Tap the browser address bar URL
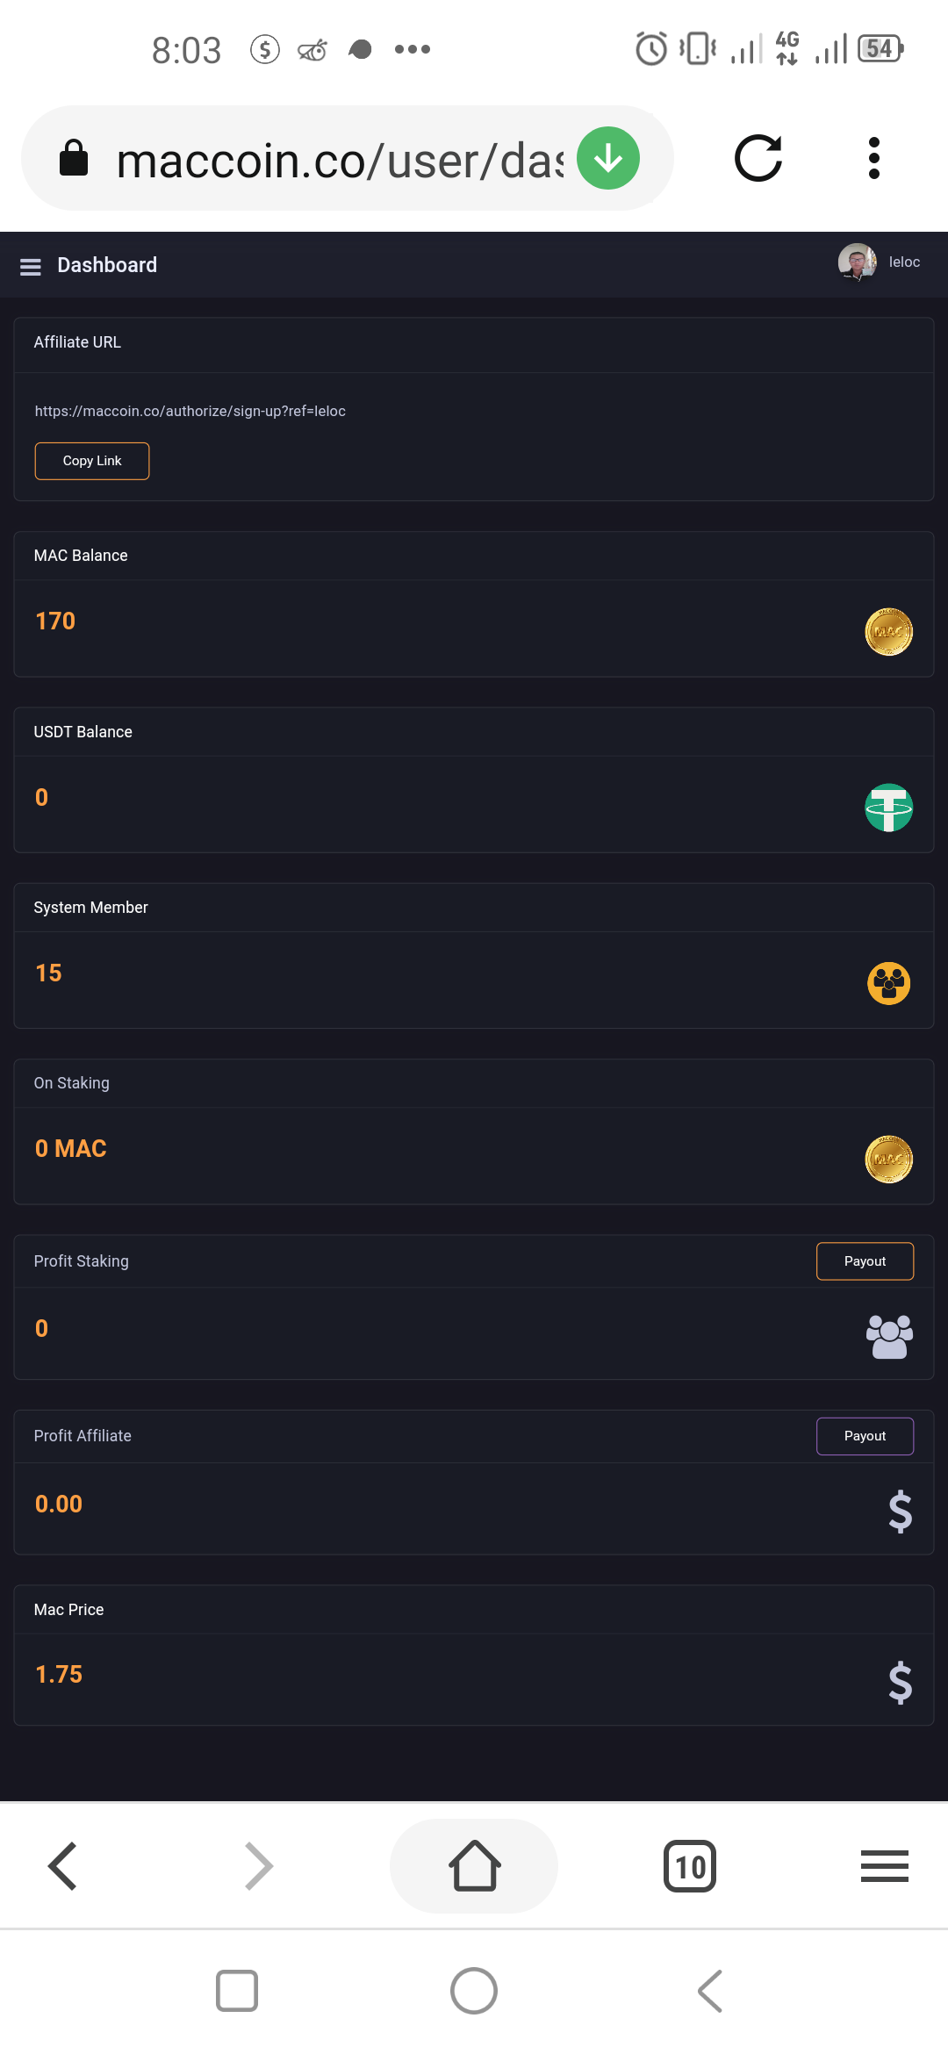948x2054 pixels. point(339,161)
